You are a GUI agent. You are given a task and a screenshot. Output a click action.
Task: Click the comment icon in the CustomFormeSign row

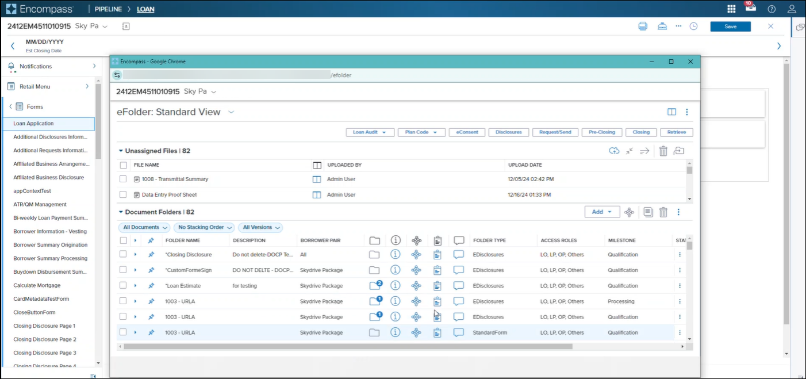coord(459,270)
